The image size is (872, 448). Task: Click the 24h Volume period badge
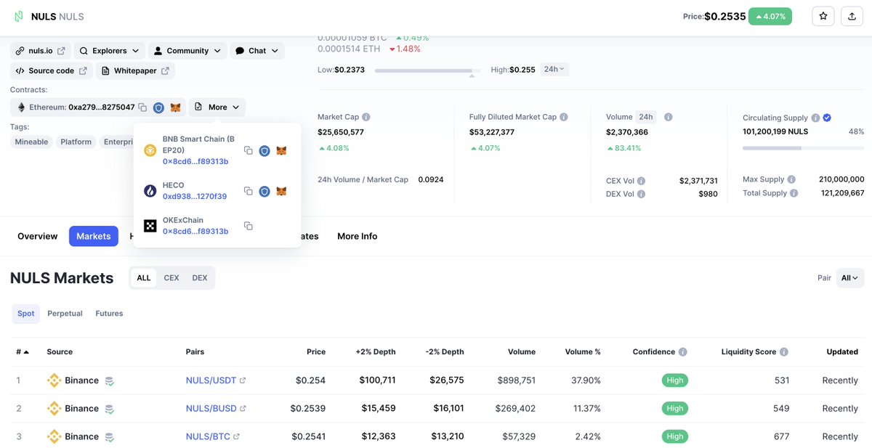coord(645,117)
